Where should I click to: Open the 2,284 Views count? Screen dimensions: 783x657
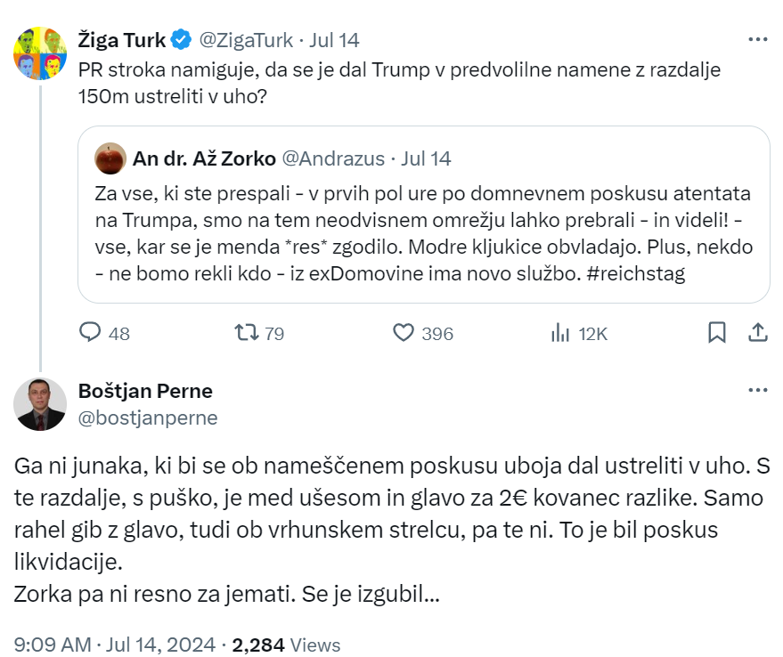click(x=286, y=644)
